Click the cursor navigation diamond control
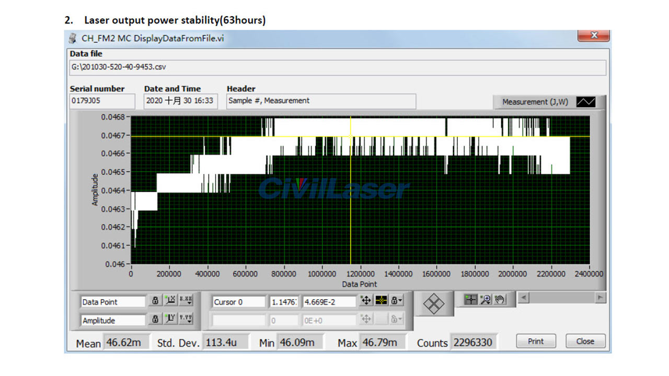Image resolution: width=669 pixels, height=376 pixels. tap(434, 304)
